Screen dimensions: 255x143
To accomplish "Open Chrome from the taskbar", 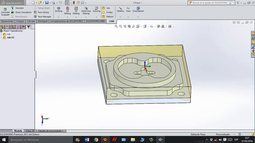I will (x=96, y=139).
